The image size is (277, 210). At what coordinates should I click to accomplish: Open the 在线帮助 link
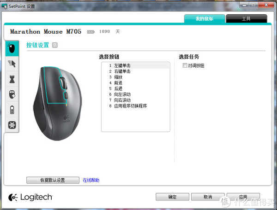click(91, 180)
